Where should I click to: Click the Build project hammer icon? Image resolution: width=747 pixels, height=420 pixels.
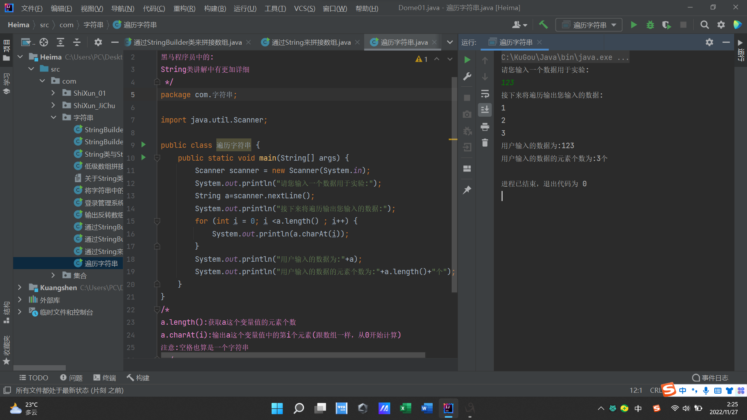coord(543,25)
